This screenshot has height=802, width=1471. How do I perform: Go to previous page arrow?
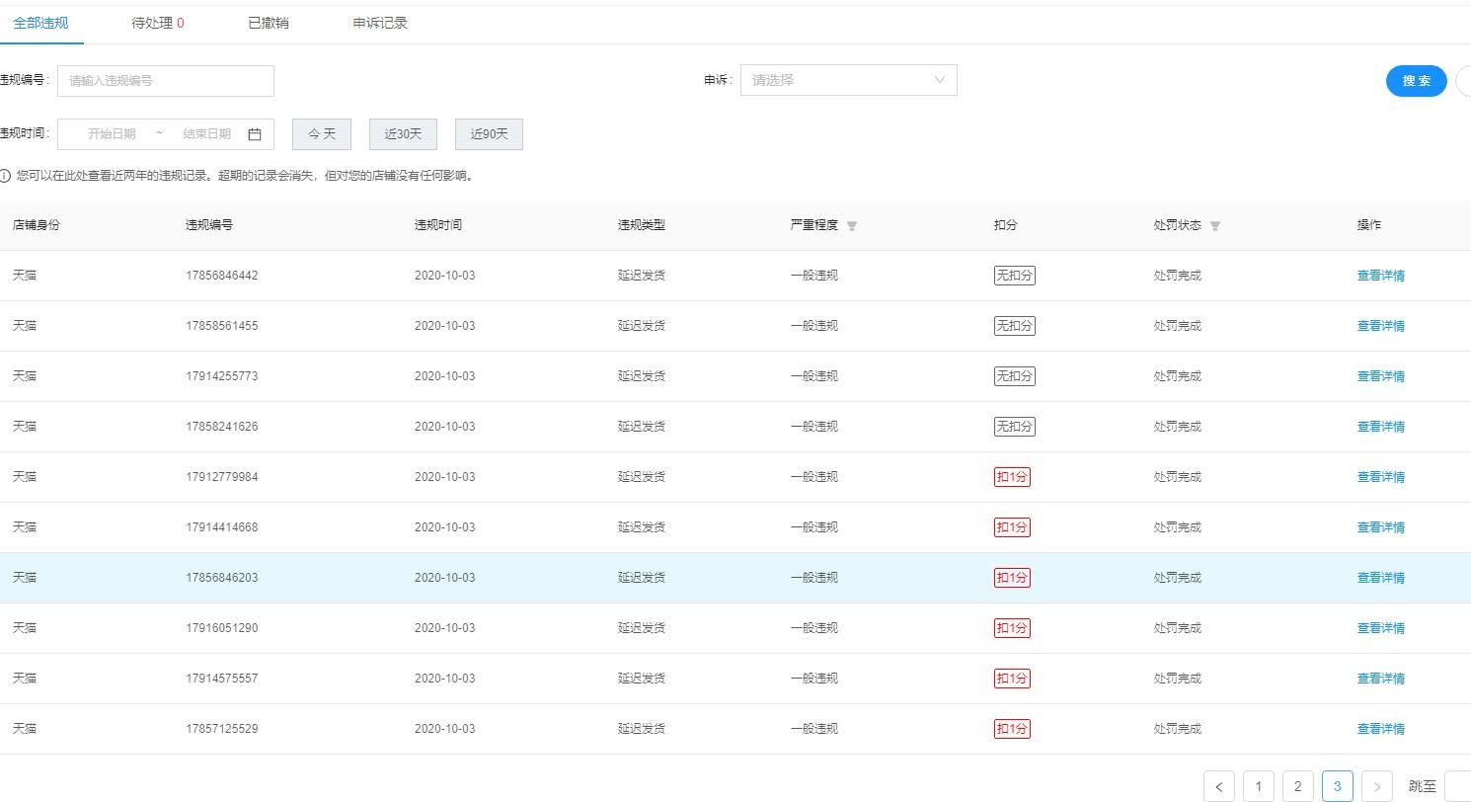1219,786
